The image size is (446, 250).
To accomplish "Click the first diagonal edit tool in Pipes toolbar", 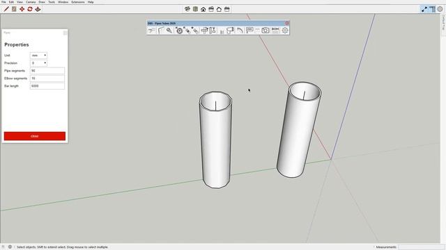I will click(x=187, y=30).
